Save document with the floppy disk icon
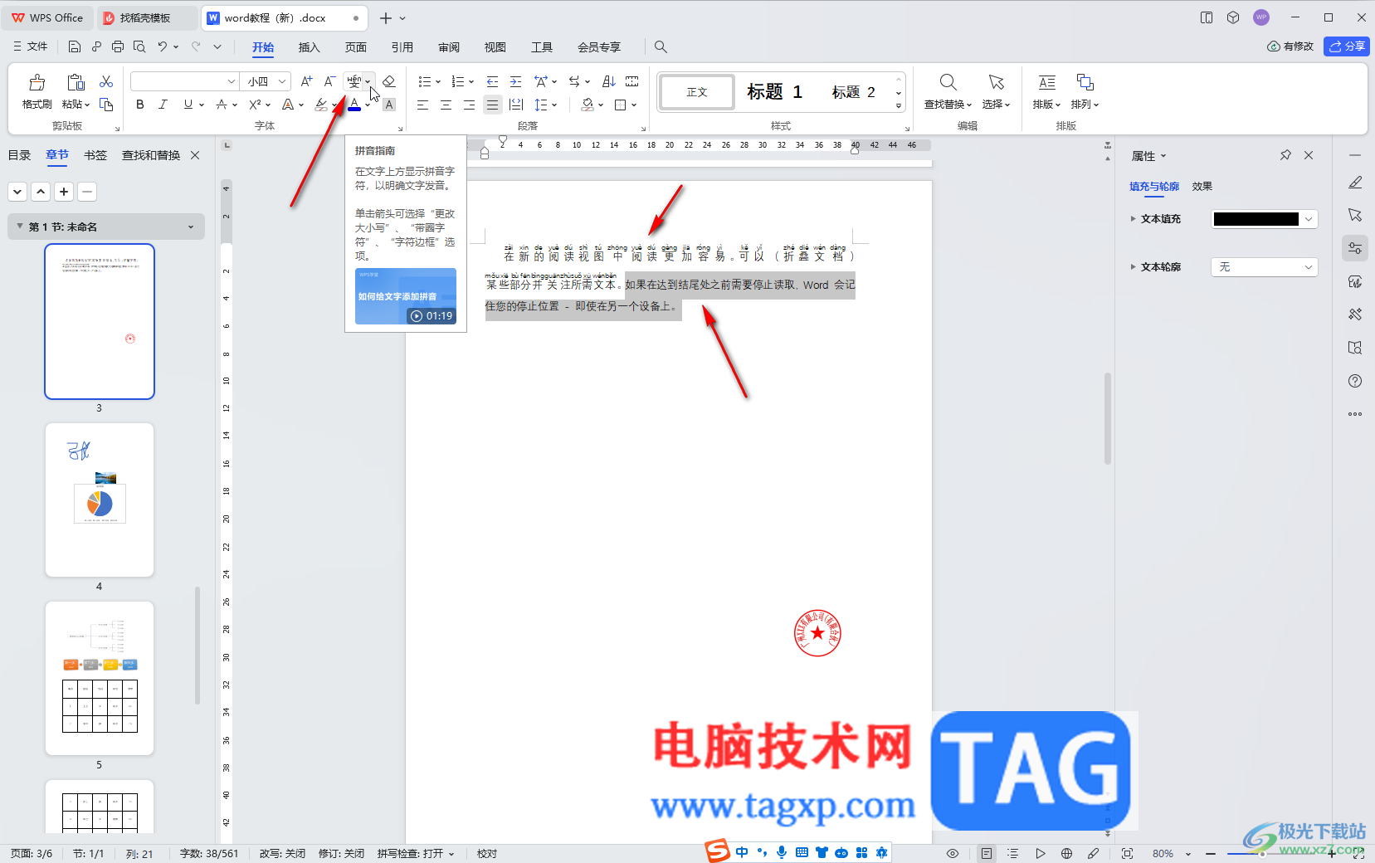 75,46
